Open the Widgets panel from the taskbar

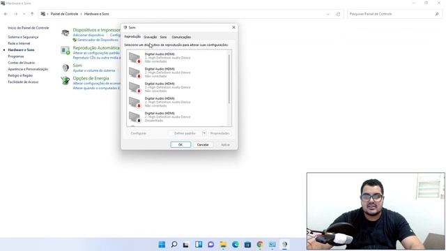coord(199,245)
